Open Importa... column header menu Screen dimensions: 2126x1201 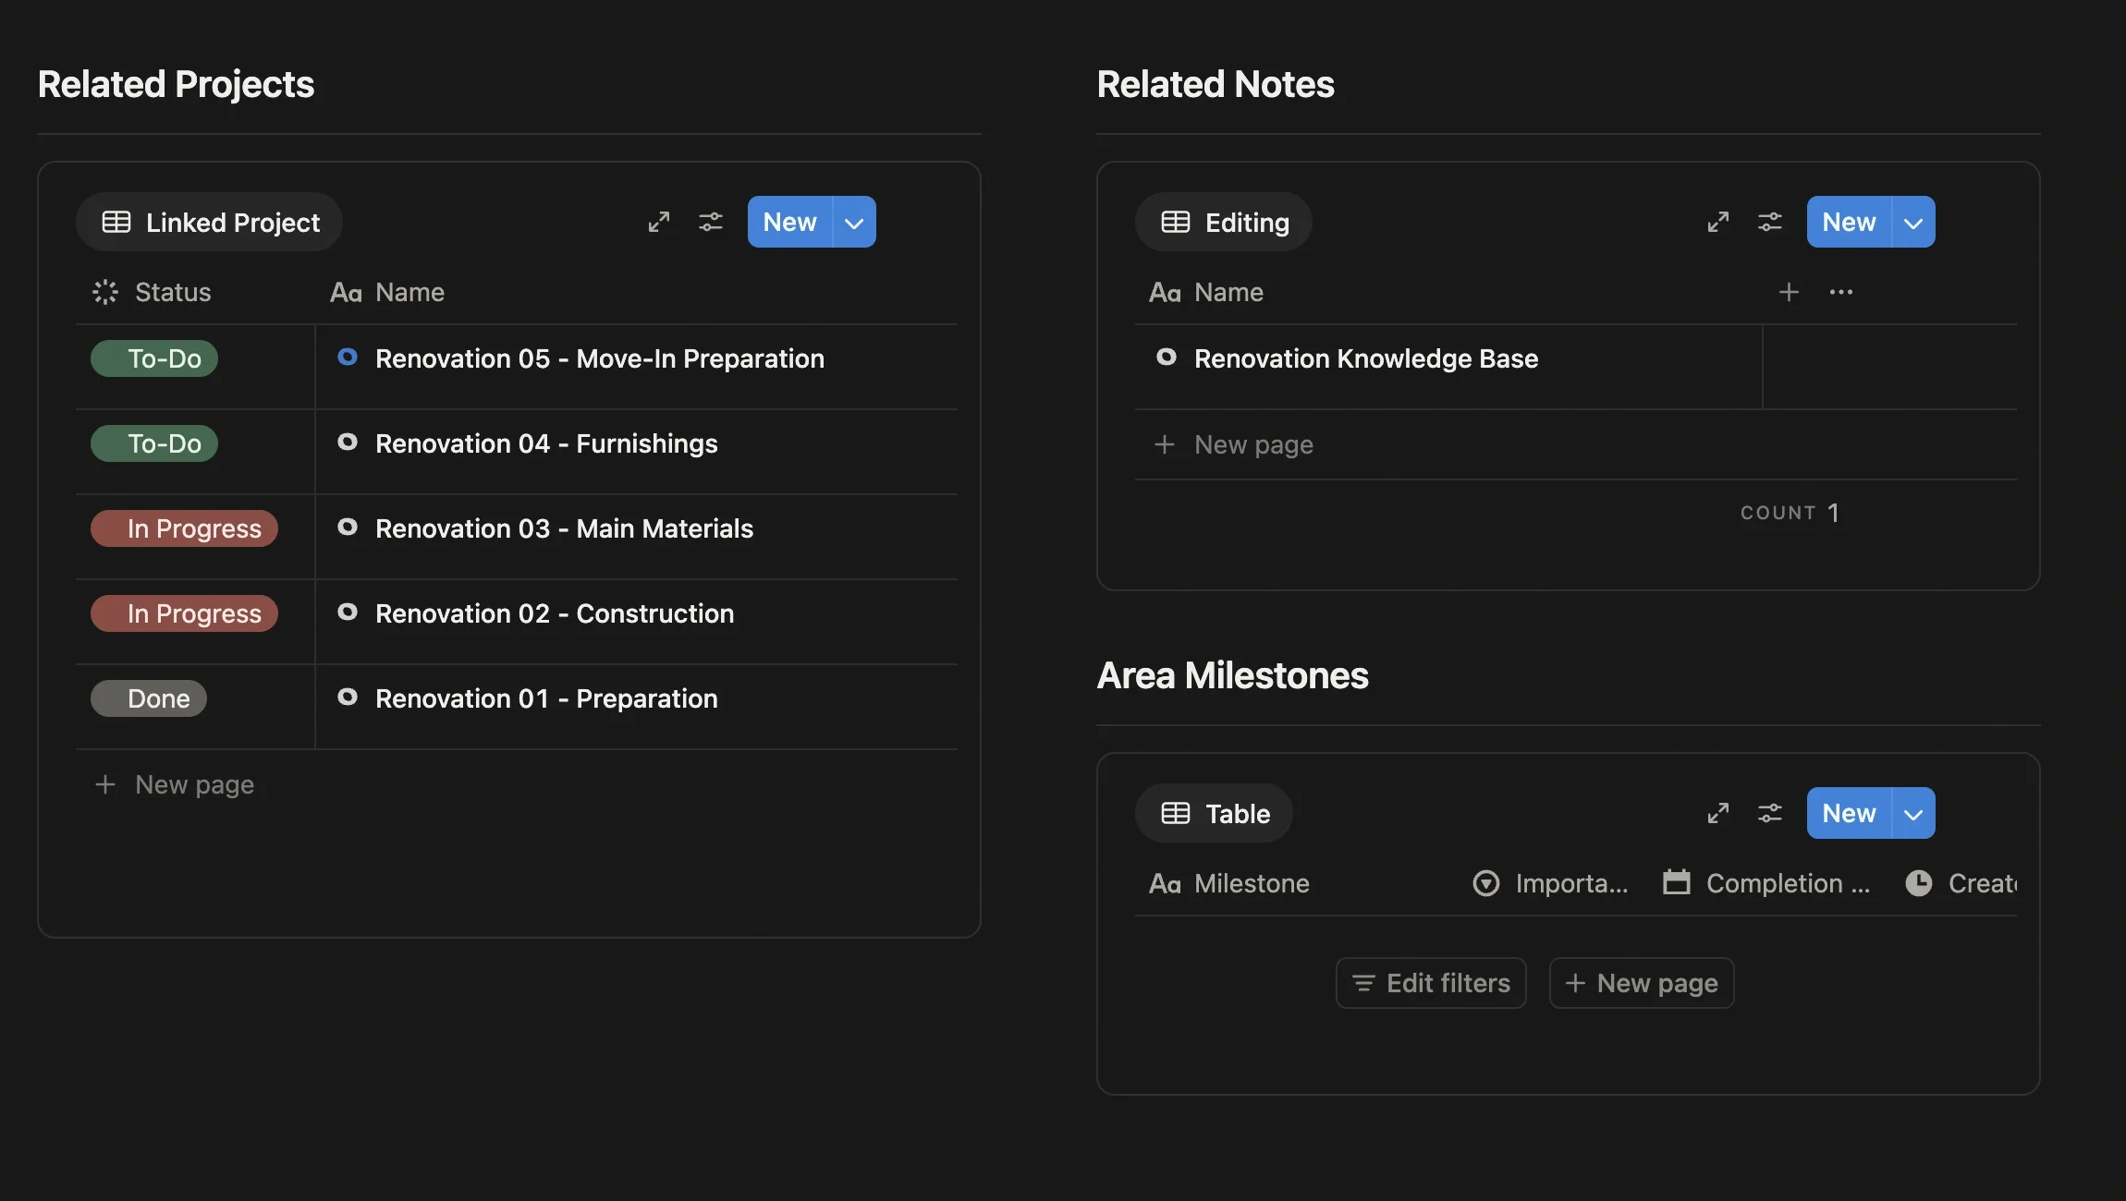pyautogui.click(x=1550, y=883)
